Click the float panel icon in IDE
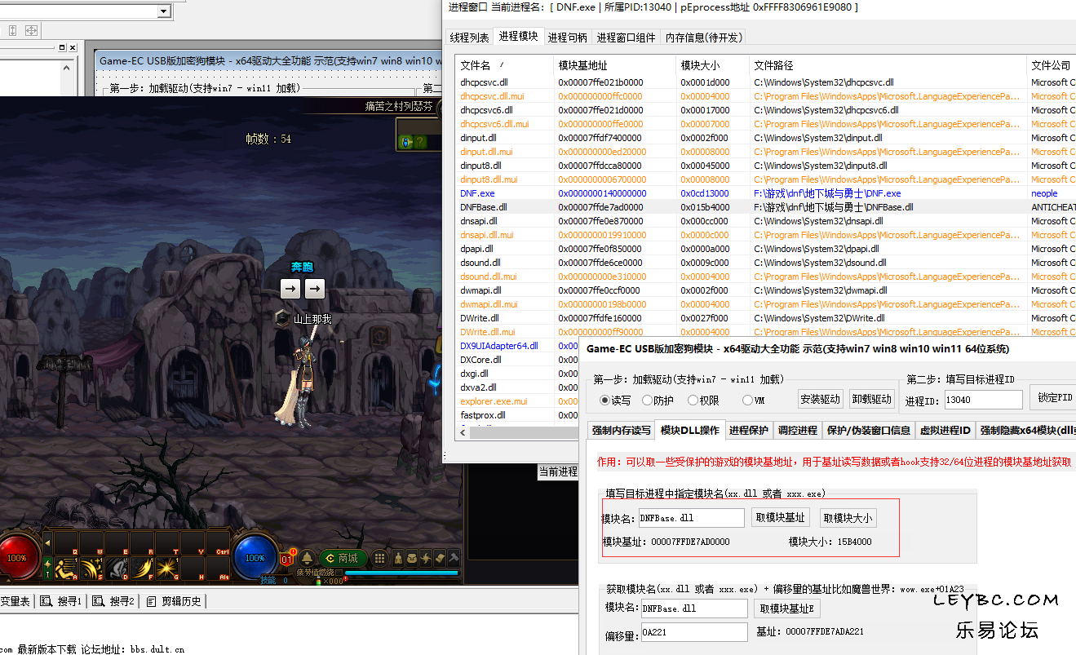 pyautogui.click(x=62, y=47)
